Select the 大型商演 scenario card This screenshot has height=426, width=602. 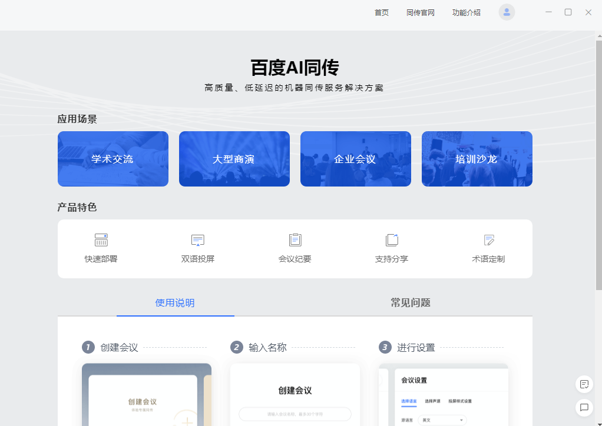234,159
